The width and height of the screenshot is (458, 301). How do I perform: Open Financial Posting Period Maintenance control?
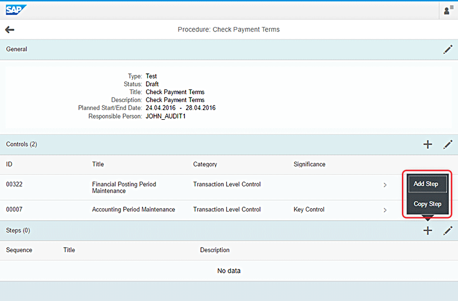tap(124, 187)
